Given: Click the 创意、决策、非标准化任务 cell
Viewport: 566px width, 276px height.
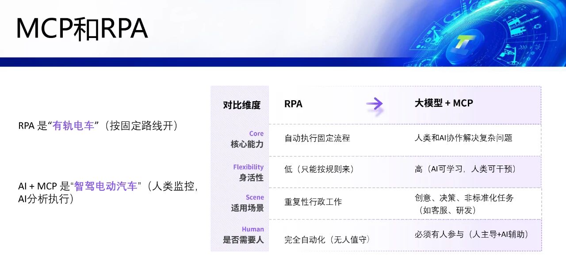Looking at the screenshot, I should click(464, 204).
